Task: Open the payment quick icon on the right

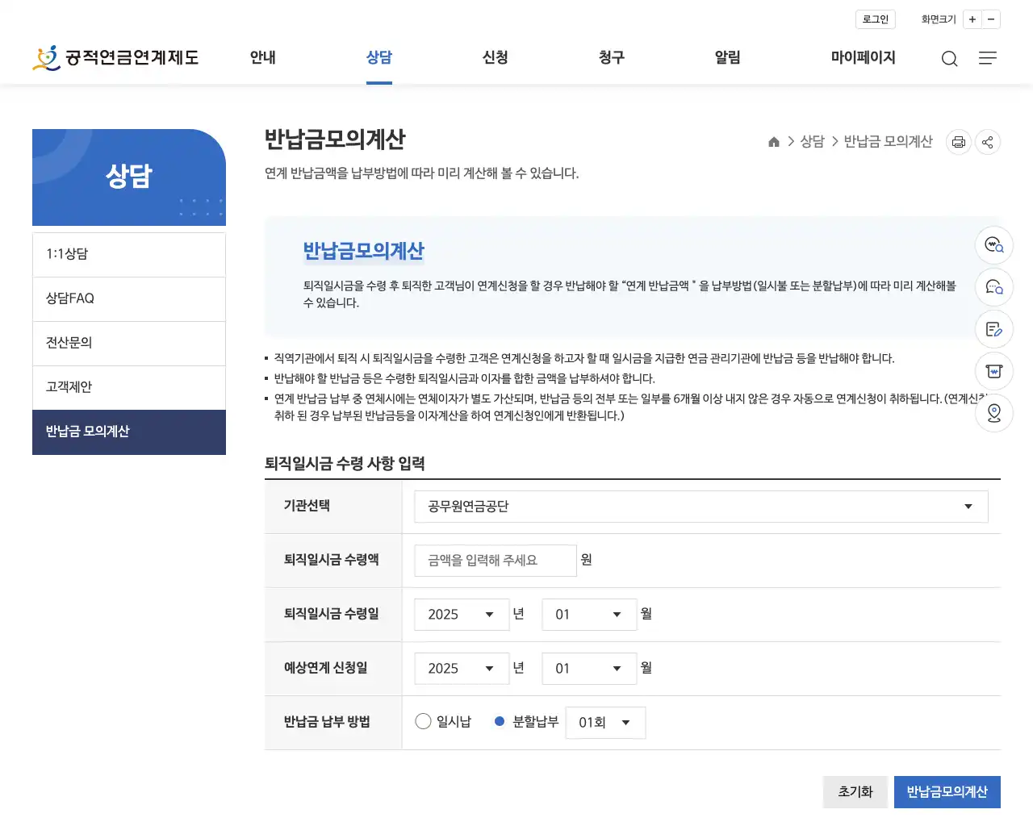Action: (x=993, y=371)
